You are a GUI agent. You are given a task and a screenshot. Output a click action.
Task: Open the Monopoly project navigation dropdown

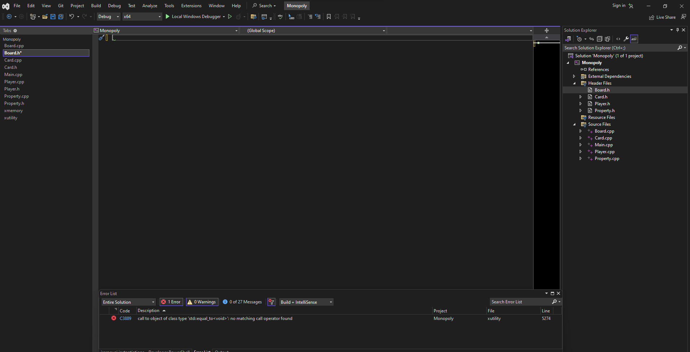pyautogui.click(x=166, y=31)
